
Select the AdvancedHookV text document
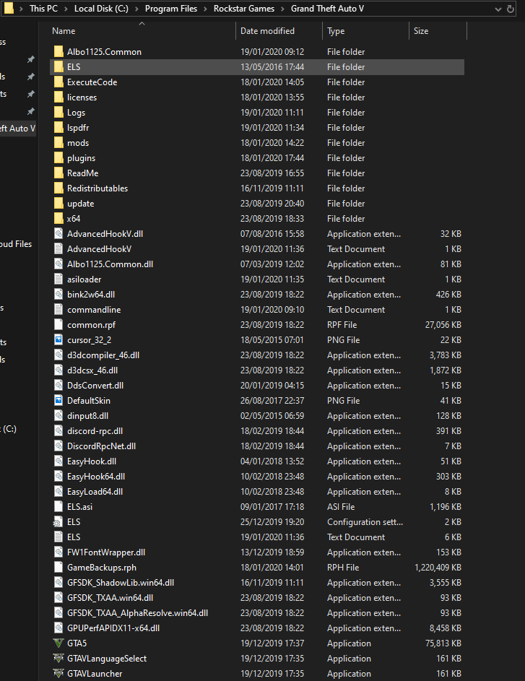pos(99,249)
